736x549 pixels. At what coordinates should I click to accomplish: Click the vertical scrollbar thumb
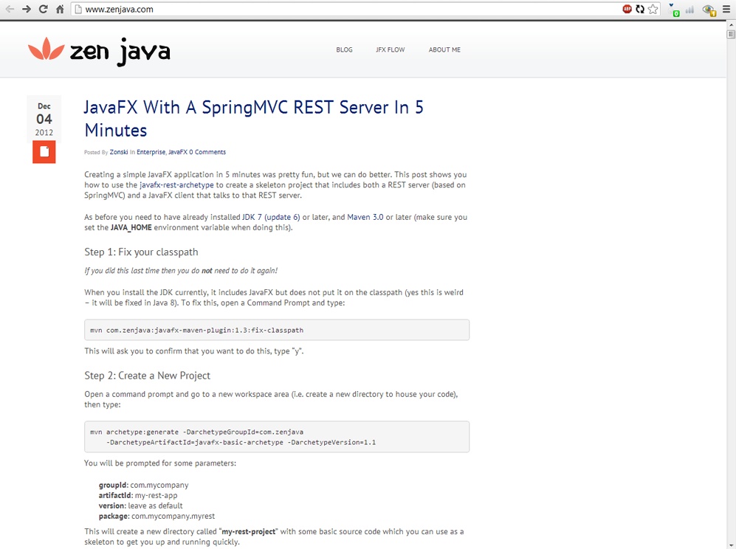coord(731,34)
